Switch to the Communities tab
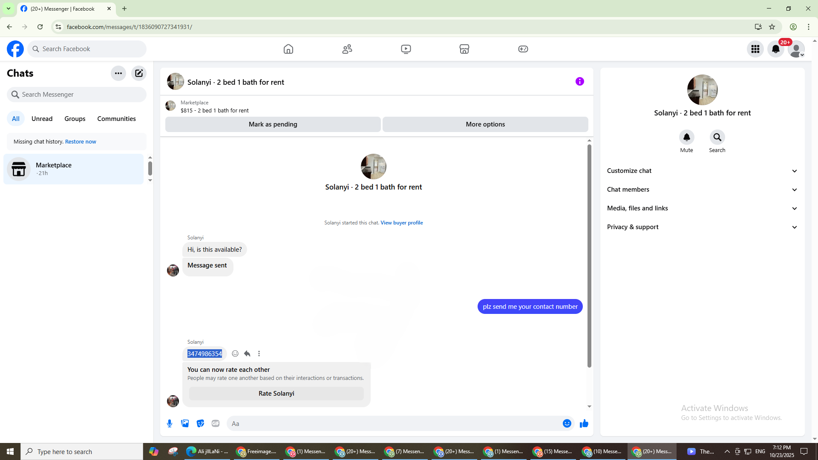The width and height of the screenshot is (818, 460). pos(116,119)
